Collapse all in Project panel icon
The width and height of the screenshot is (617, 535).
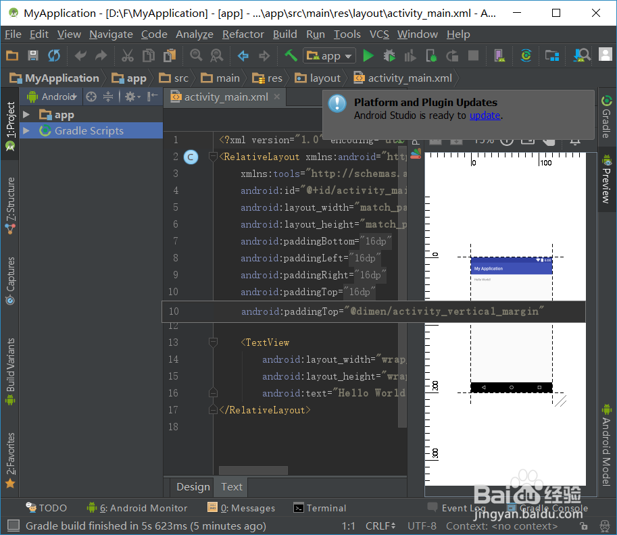click(x=108, y=97)
